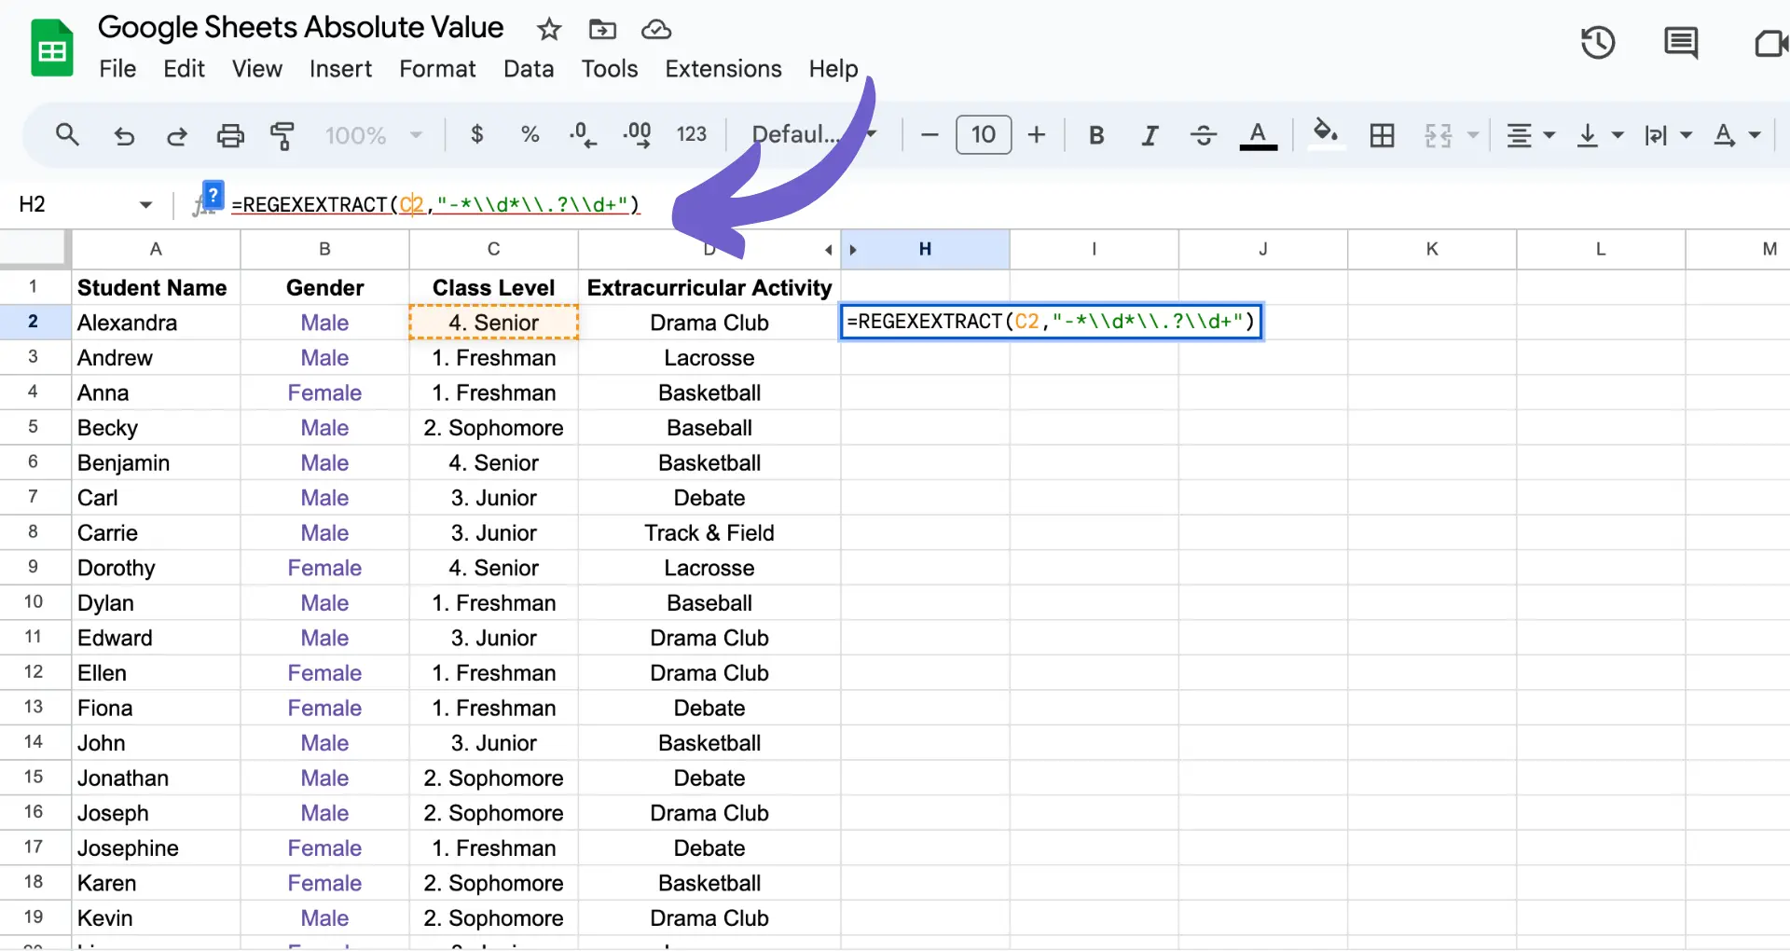Increase font size with plus button
Viewport: 1790px width, 951px height.
coord(1037,135)
